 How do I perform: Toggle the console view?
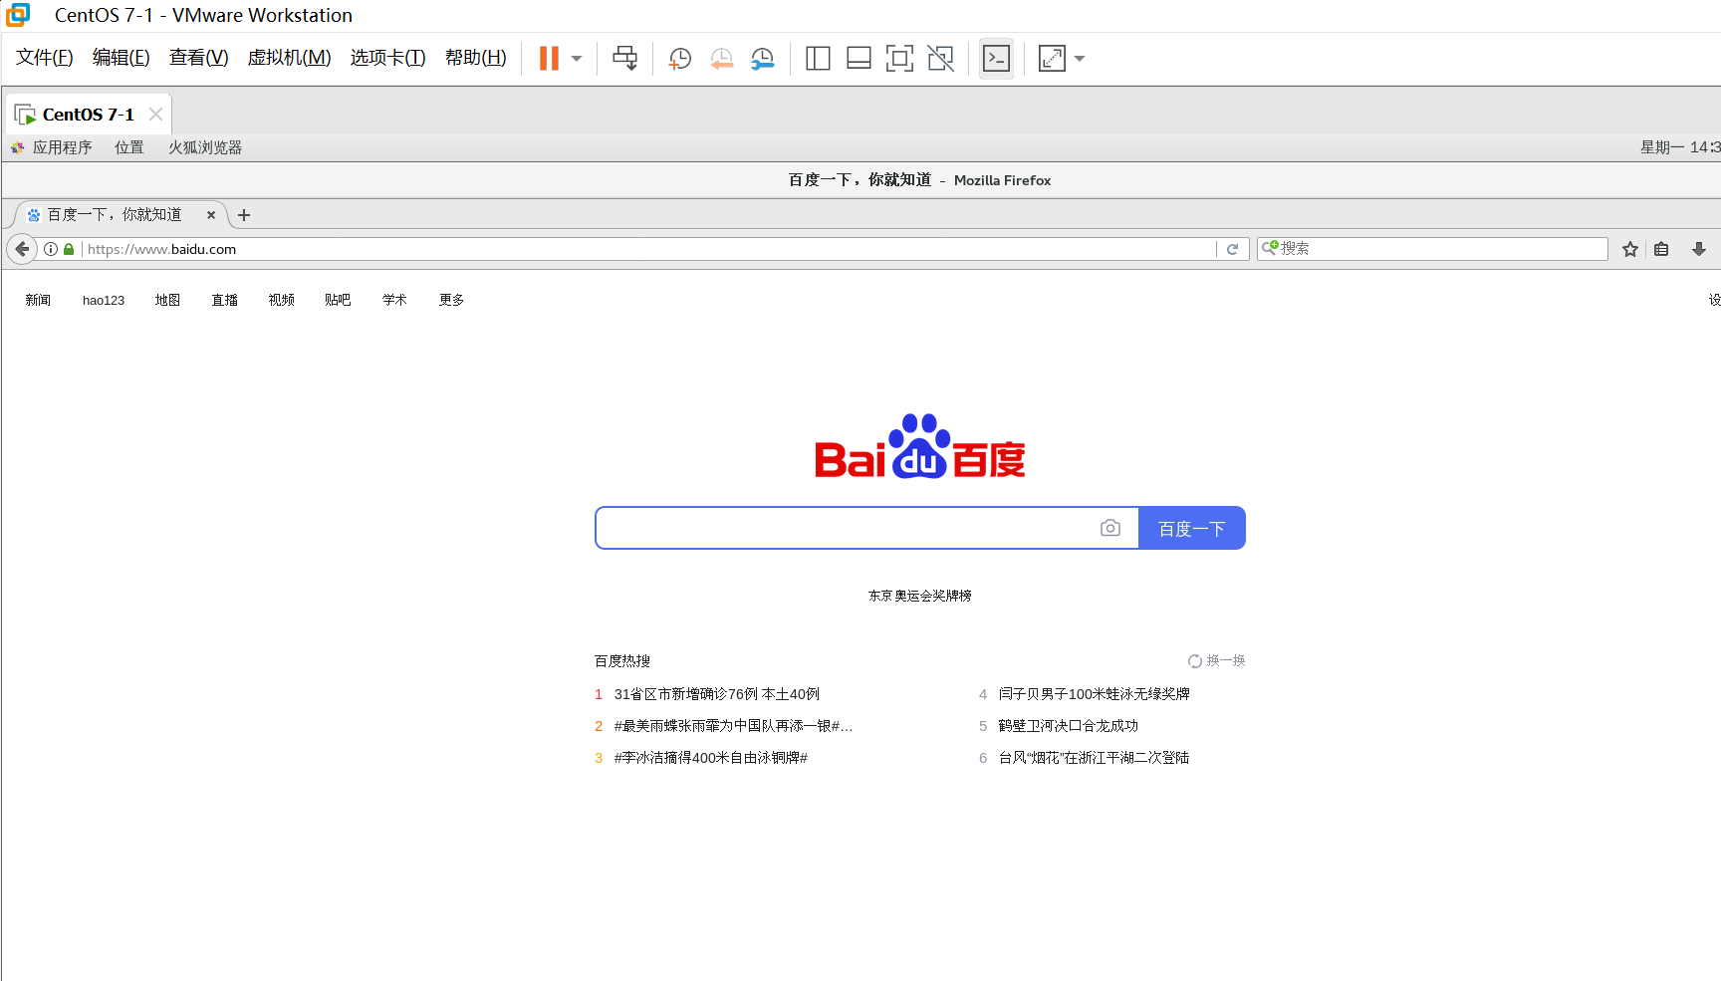coord(996,58)
